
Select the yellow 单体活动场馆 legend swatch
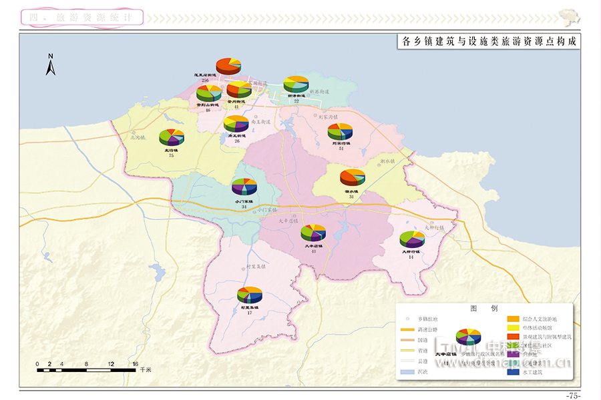(513, 328)
